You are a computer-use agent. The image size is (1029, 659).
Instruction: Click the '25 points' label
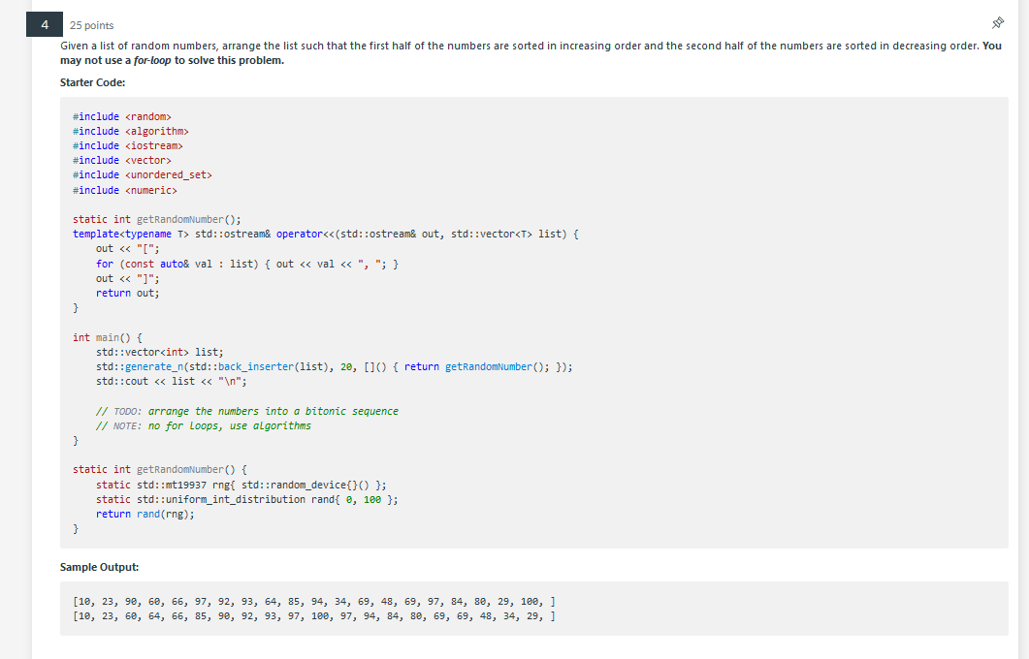pyautogui.click(x=92, y=25)
